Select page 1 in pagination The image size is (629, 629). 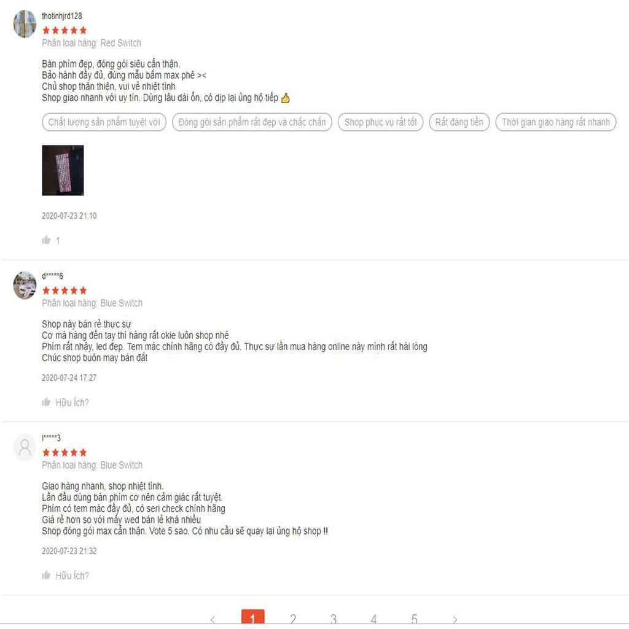pos(252,618)
